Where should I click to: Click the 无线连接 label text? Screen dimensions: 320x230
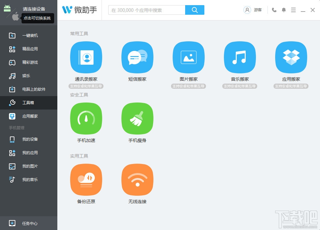click(137, 201)
